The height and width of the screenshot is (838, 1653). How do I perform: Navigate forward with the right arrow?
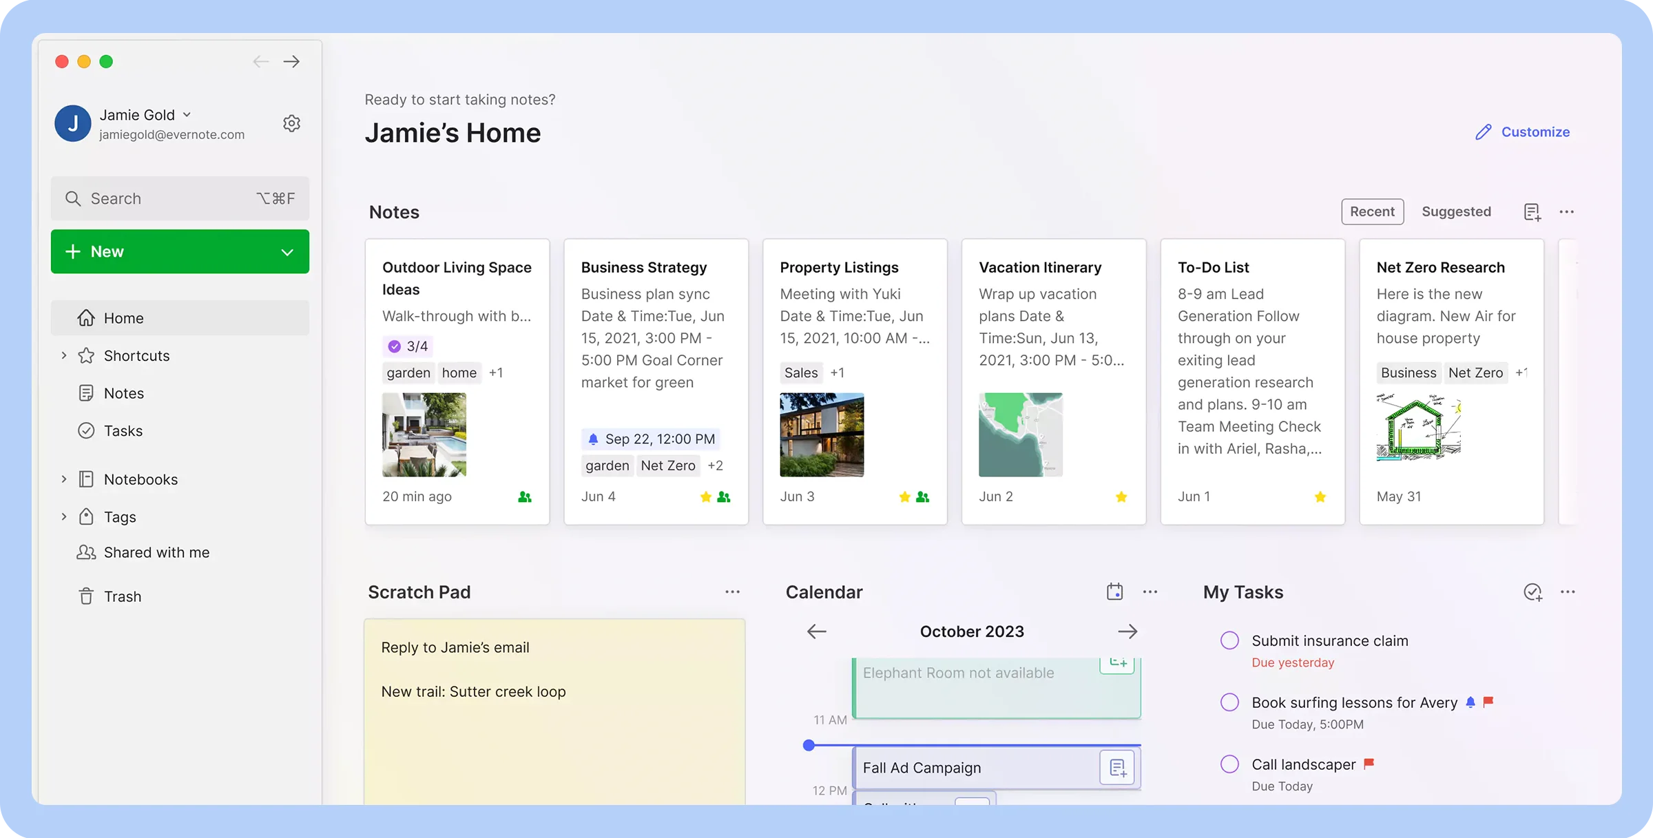pos(291,61)
